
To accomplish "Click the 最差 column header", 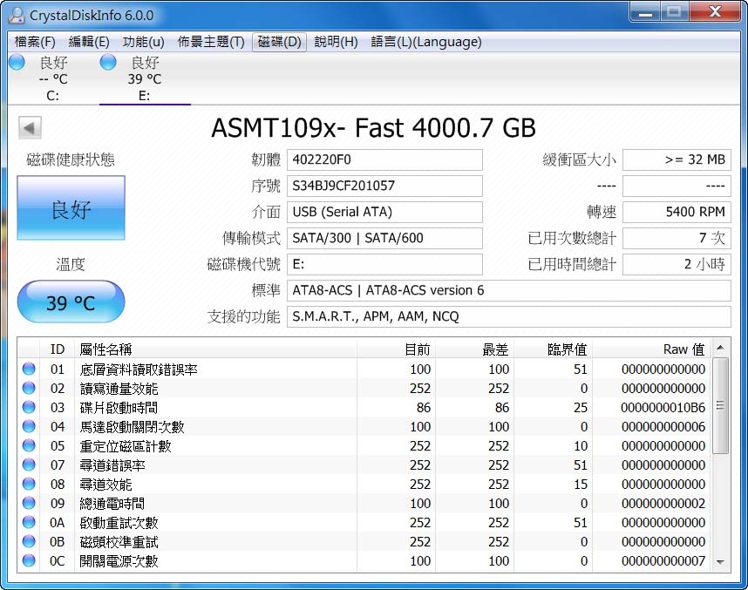I will (x=474, y=349).
